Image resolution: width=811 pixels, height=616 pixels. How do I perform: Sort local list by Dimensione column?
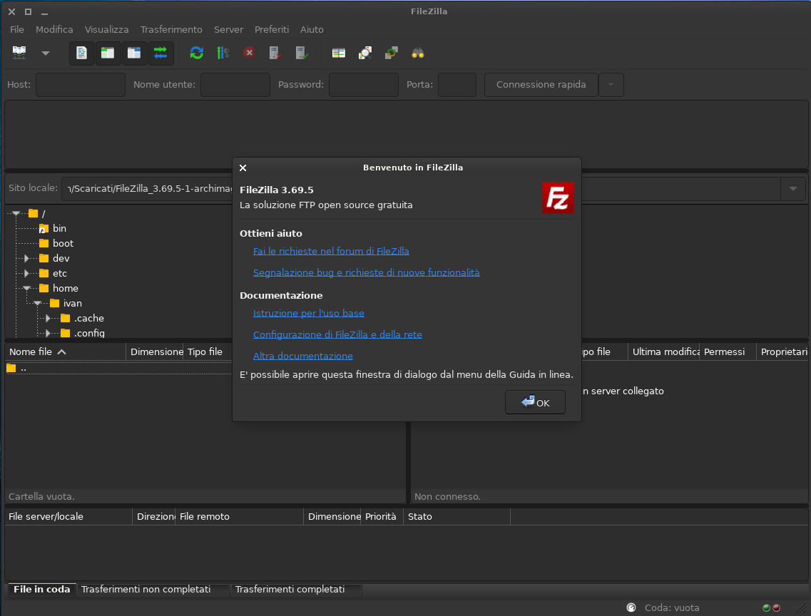coord(155,352)
